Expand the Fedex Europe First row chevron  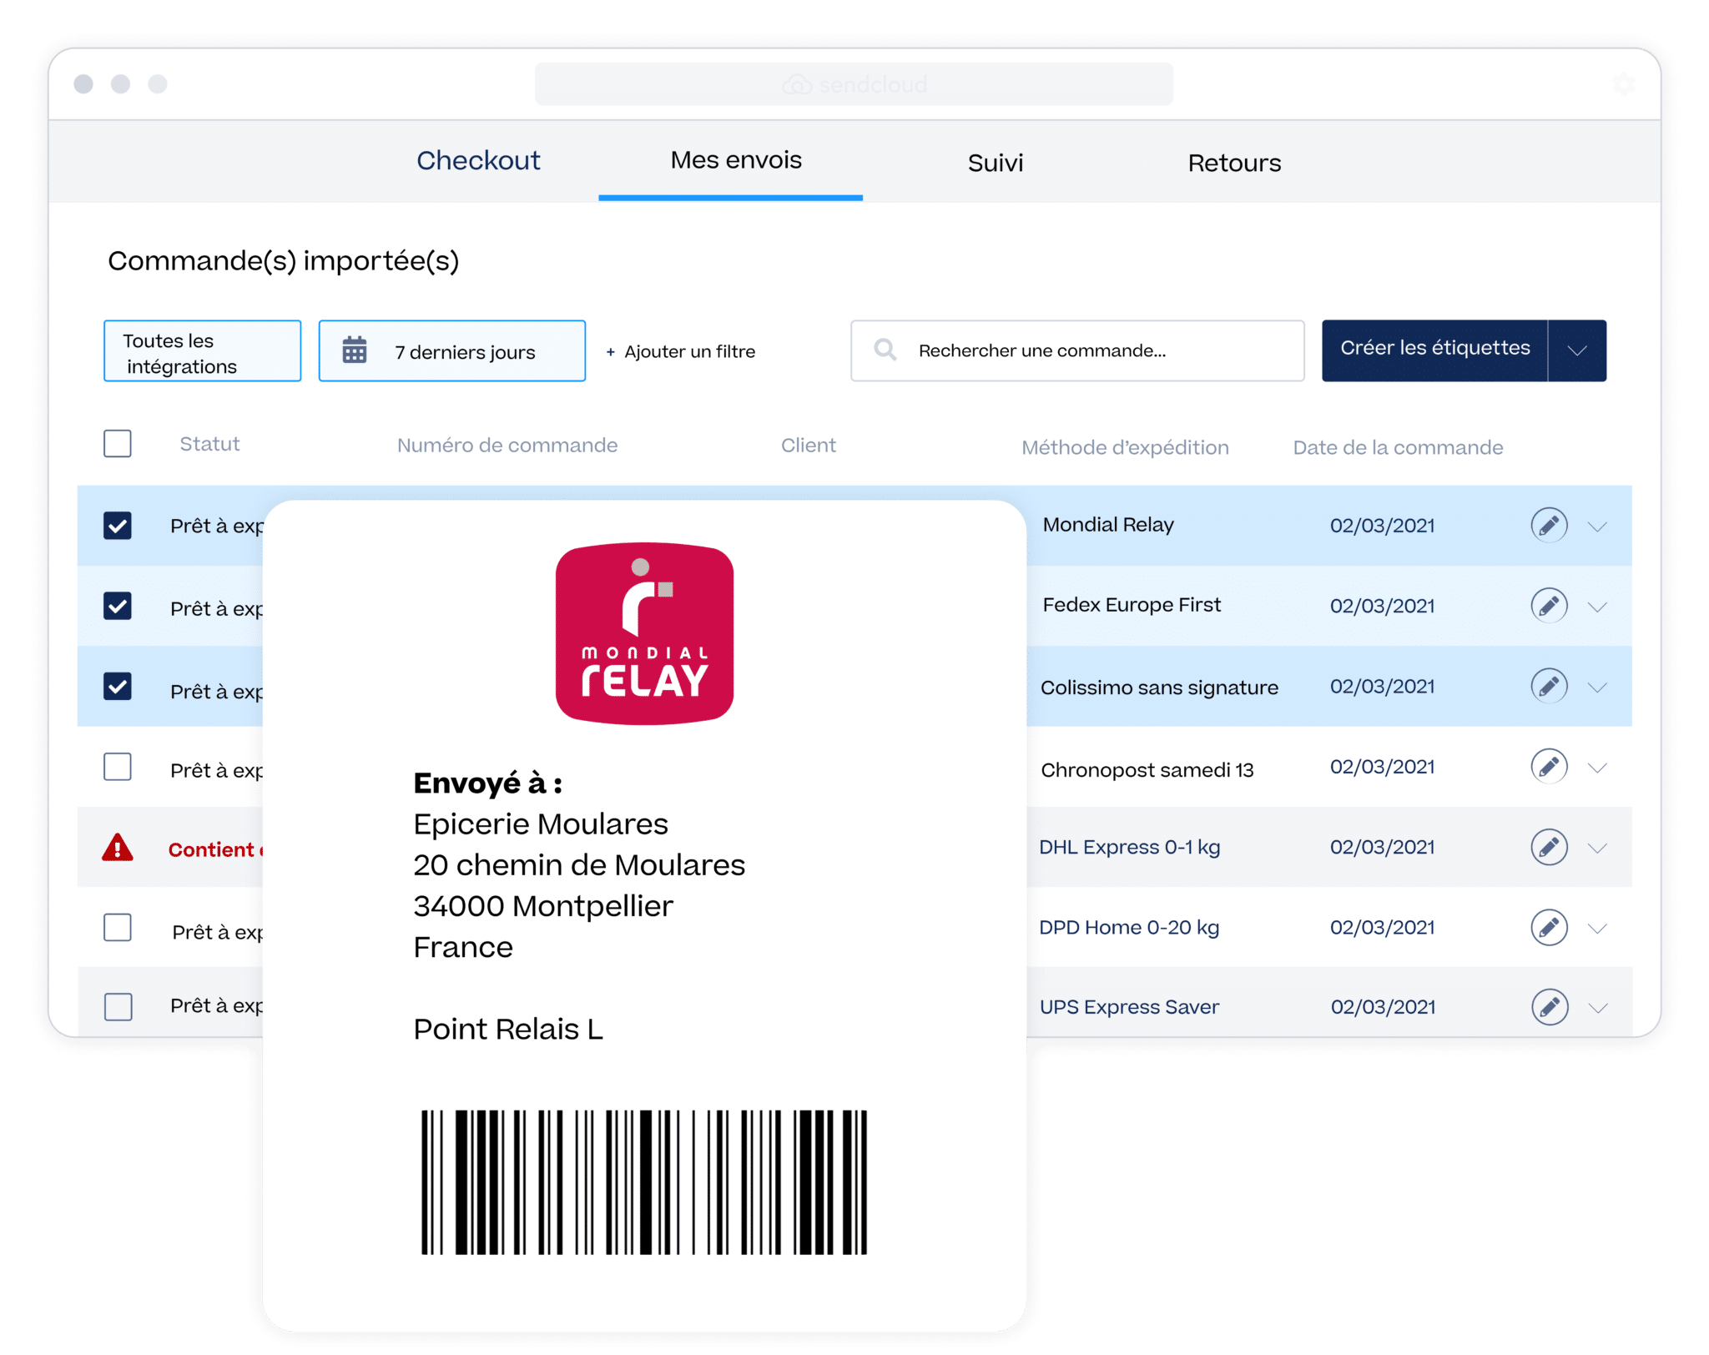tap(1597, 607)
